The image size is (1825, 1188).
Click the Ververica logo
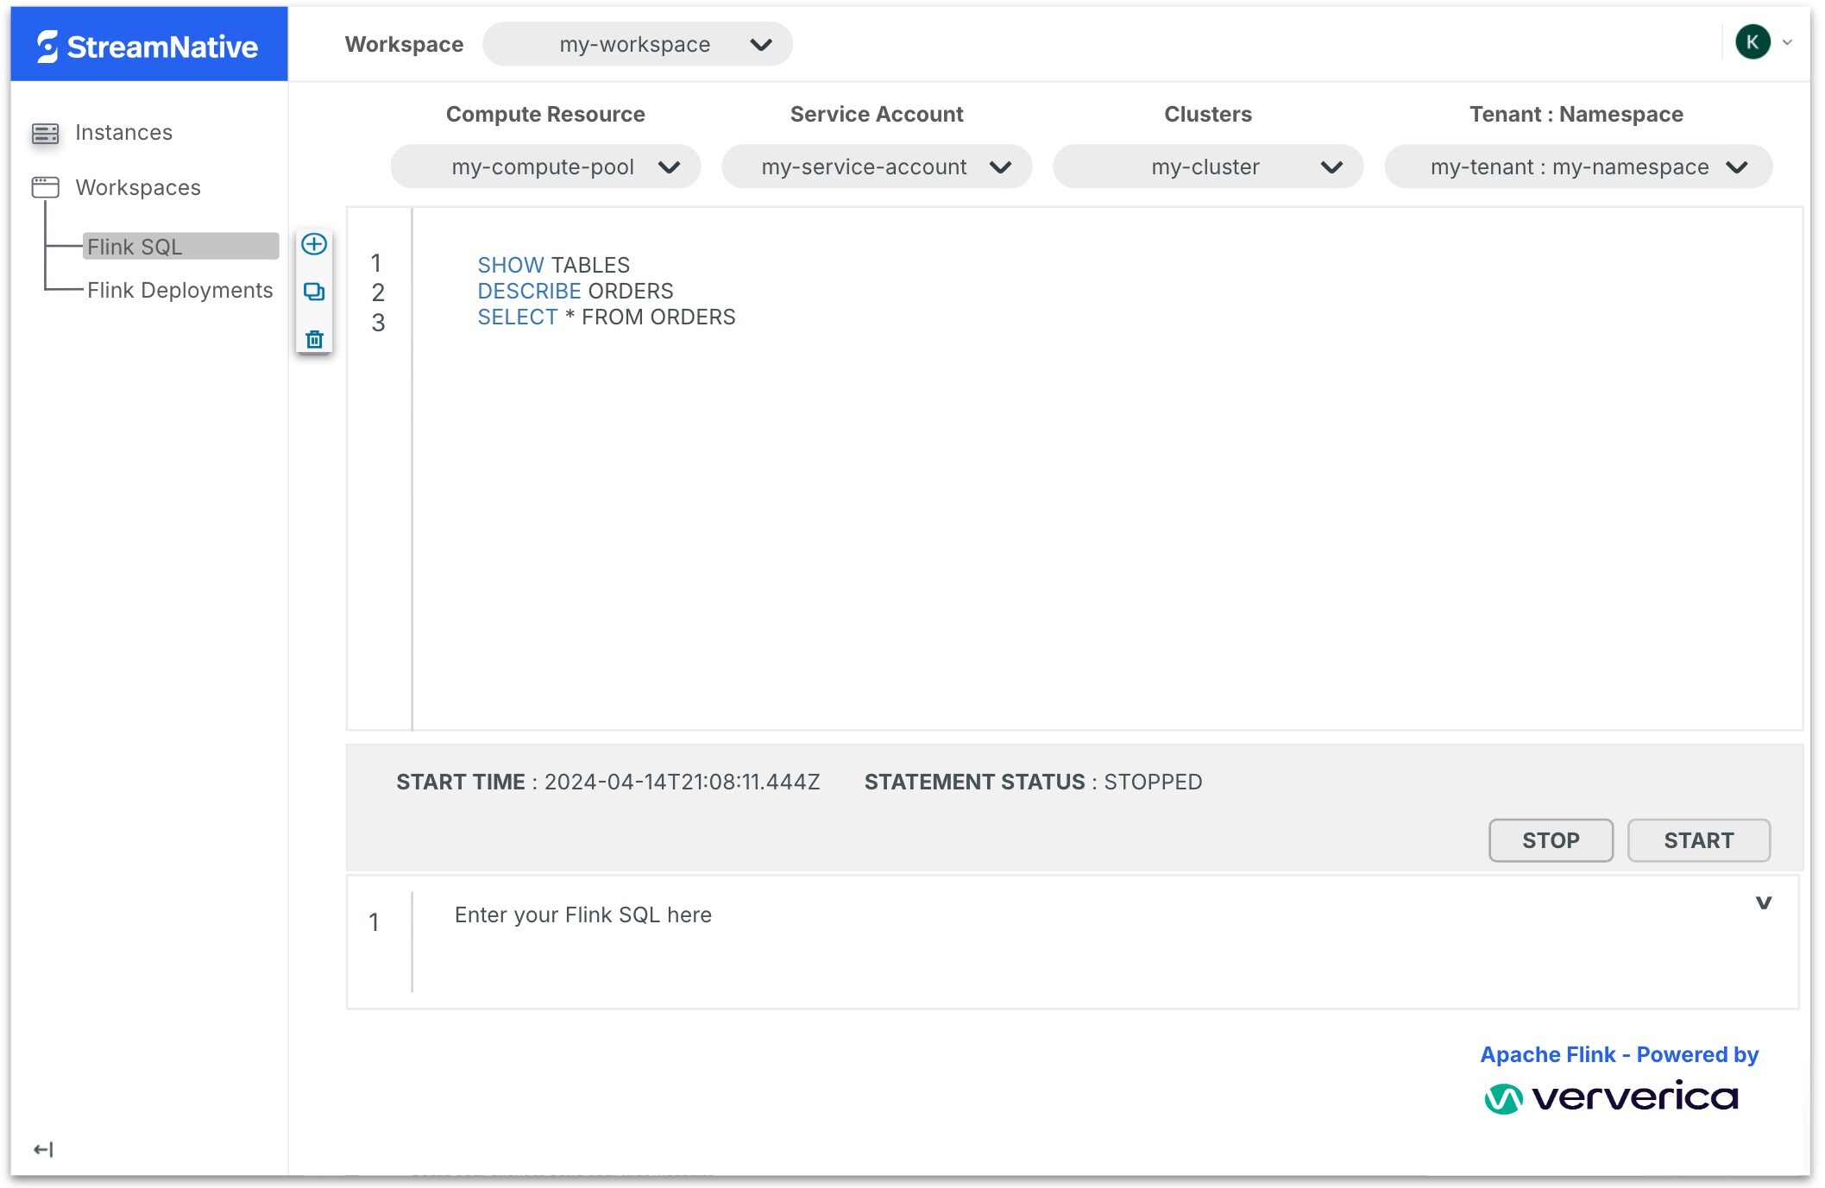(1611, 1097)
